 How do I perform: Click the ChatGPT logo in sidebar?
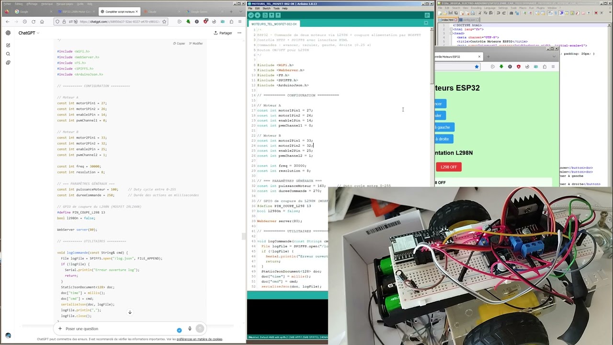click(x=8, y=33)
